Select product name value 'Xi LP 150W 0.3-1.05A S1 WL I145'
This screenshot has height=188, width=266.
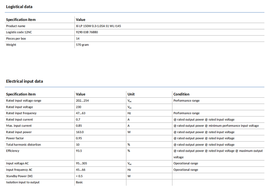98,26
